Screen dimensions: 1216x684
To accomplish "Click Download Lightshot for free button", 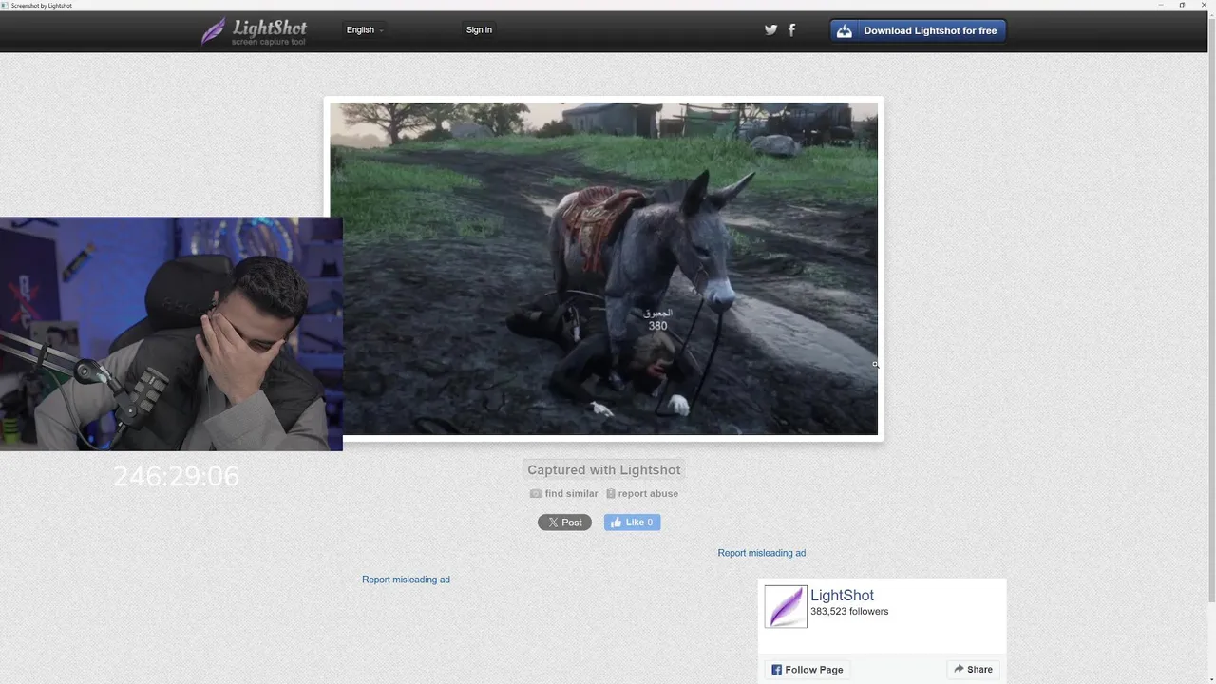I will point(918,30).
